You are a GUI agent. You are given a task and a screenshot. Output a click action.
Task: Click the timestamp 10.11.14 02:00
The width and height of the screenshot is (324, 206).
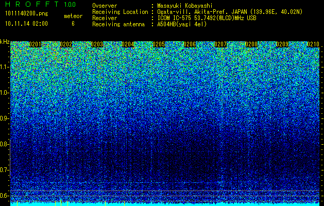(x=26, y=23)
